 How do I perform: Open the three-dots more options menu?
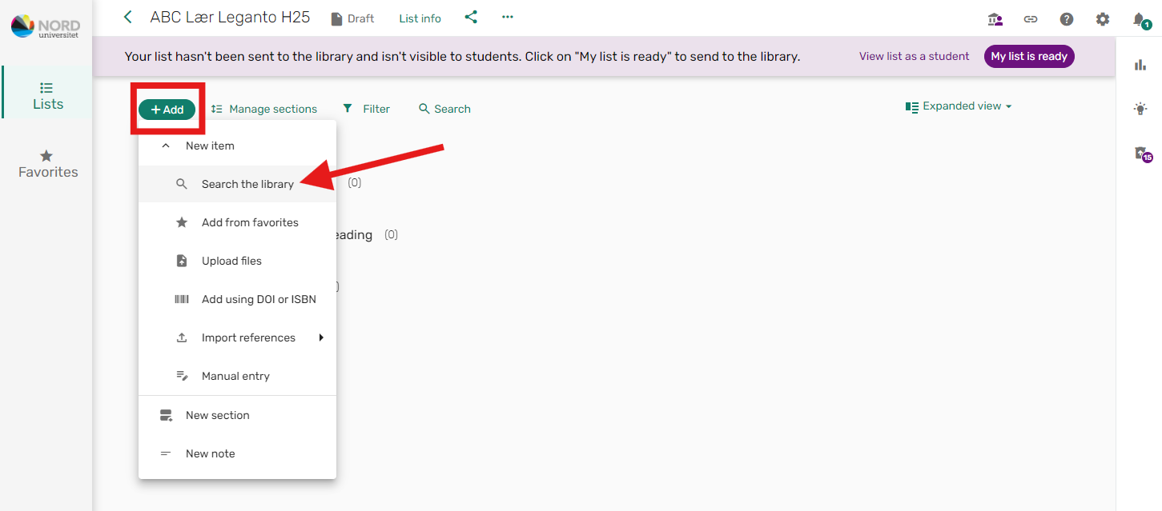pos(508,17)
